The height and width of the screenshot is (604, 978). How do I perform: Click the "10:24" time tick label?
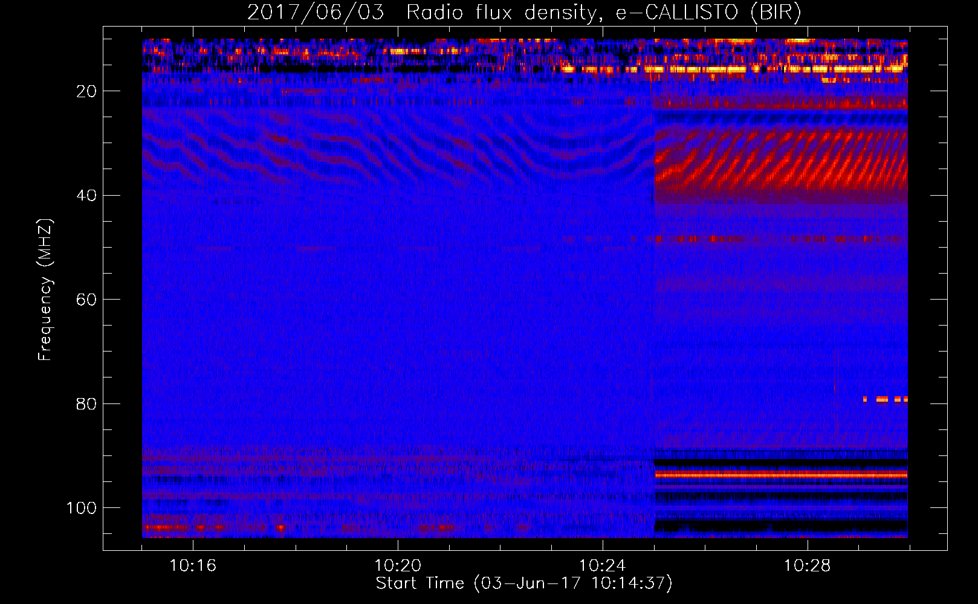(603, 566)
